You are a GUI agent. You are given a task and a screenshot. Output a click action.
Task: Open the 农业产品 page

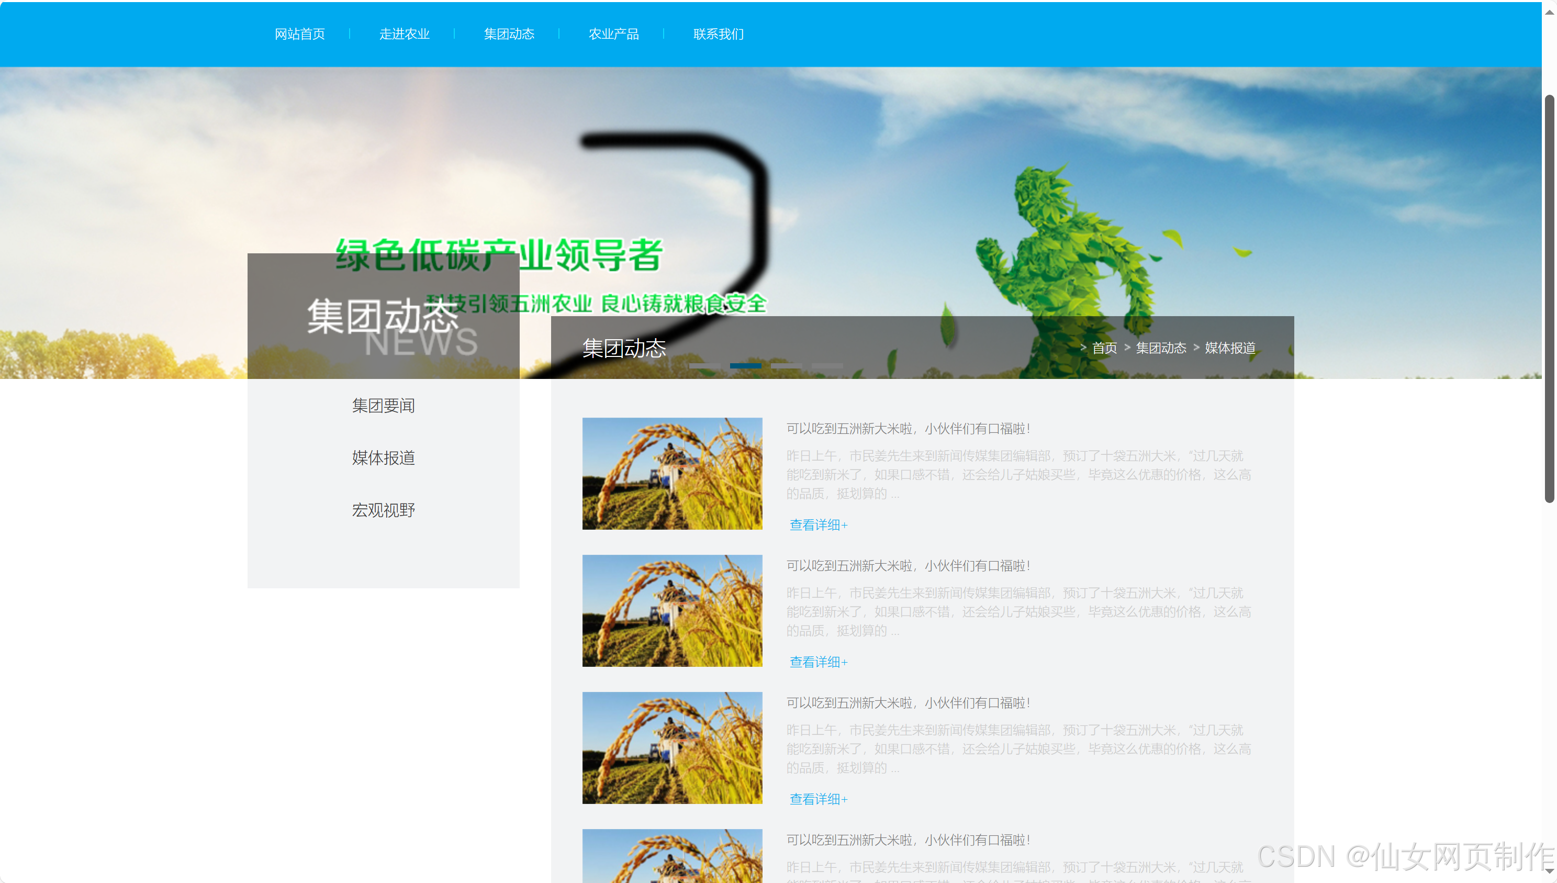(614, 34)
